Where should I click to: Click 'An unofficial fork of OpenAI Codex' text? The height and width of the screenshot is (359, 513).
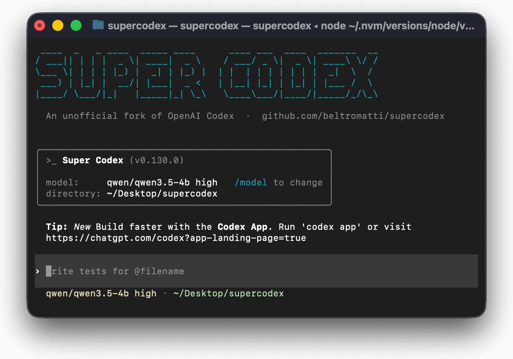tap(140, 116)
